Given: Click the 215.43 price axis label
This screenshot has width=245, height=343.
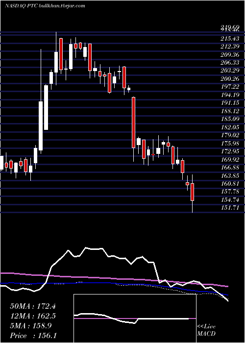Looking at the screenshot, I should [x=230, y=39].
